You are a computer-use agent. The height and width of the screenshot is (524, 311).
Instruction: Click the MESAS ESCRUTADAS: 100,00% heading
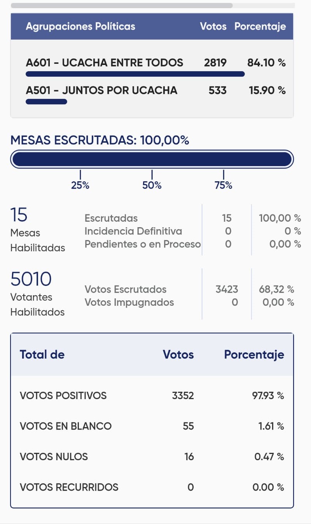(x=100, y=140)
